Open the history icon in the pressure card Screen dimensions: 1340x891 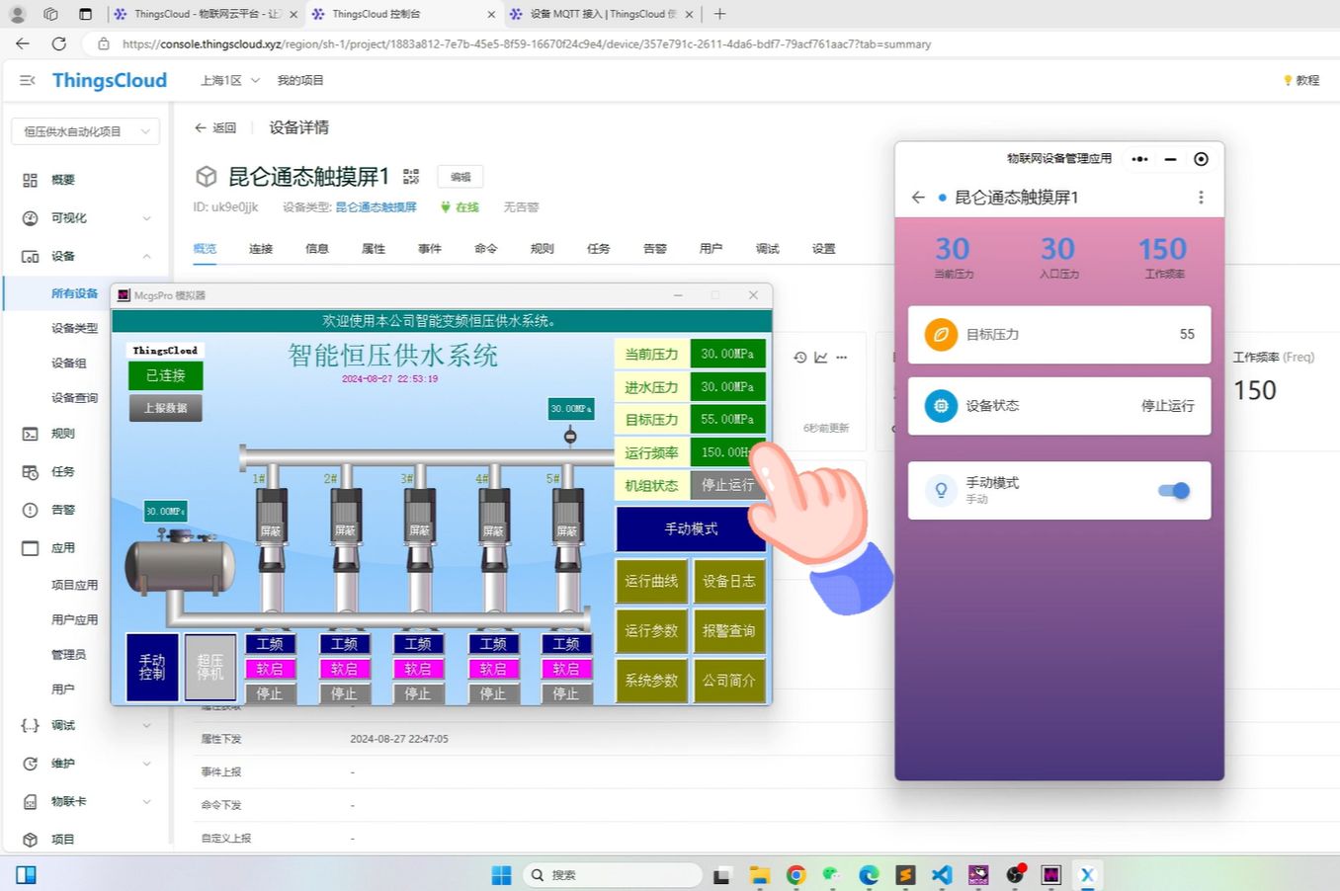(x=800, y=358)
